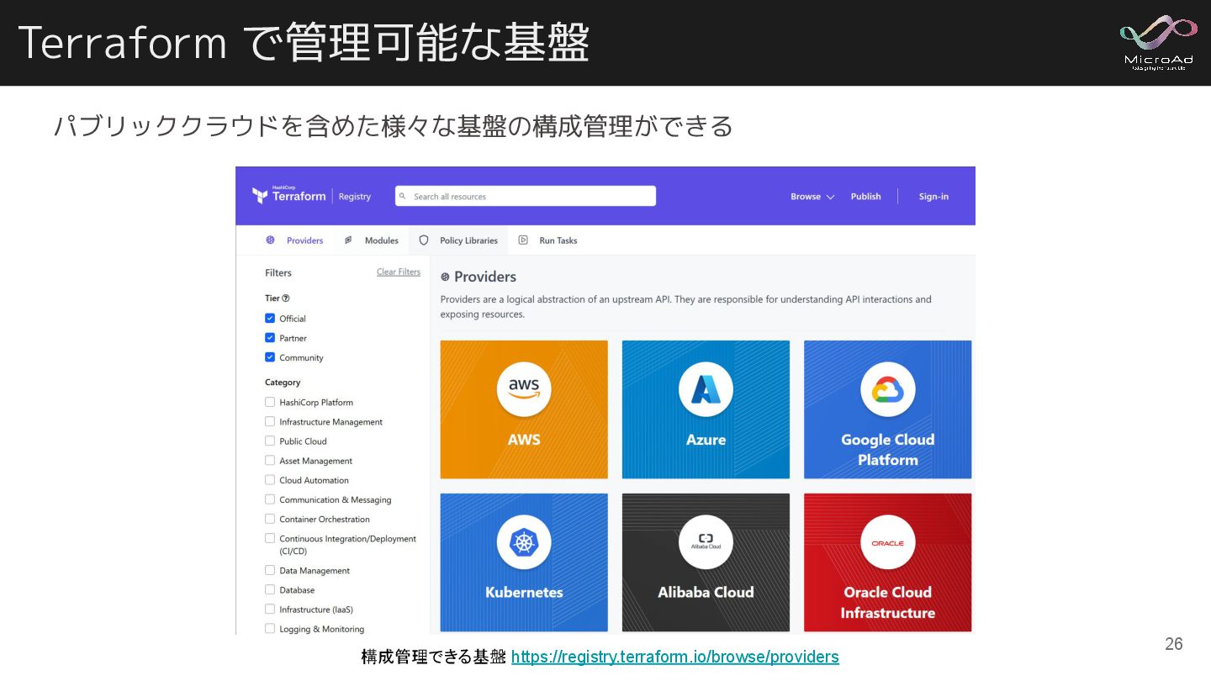Click the HashiCorp Terraform logo
1211x681 pixels.
click(288, 195)
